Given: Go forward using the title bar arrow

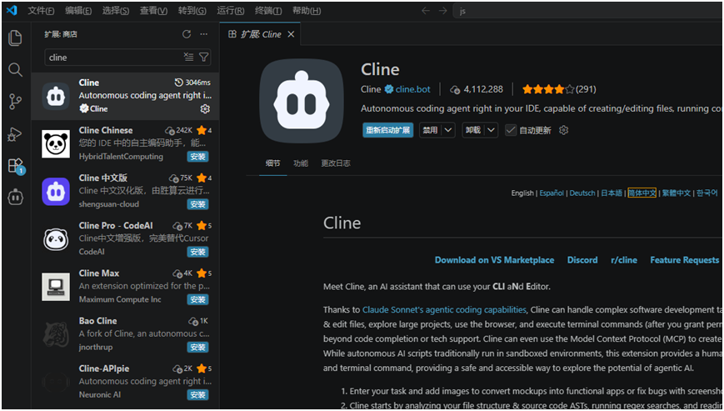Looking at the screenshot, I should (x=442, y=11).
